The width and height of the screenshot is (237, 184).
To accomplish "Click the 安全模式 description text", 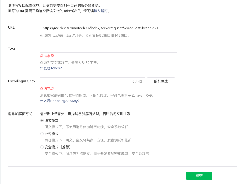I will pyautogui.click(x=97, y=154).
